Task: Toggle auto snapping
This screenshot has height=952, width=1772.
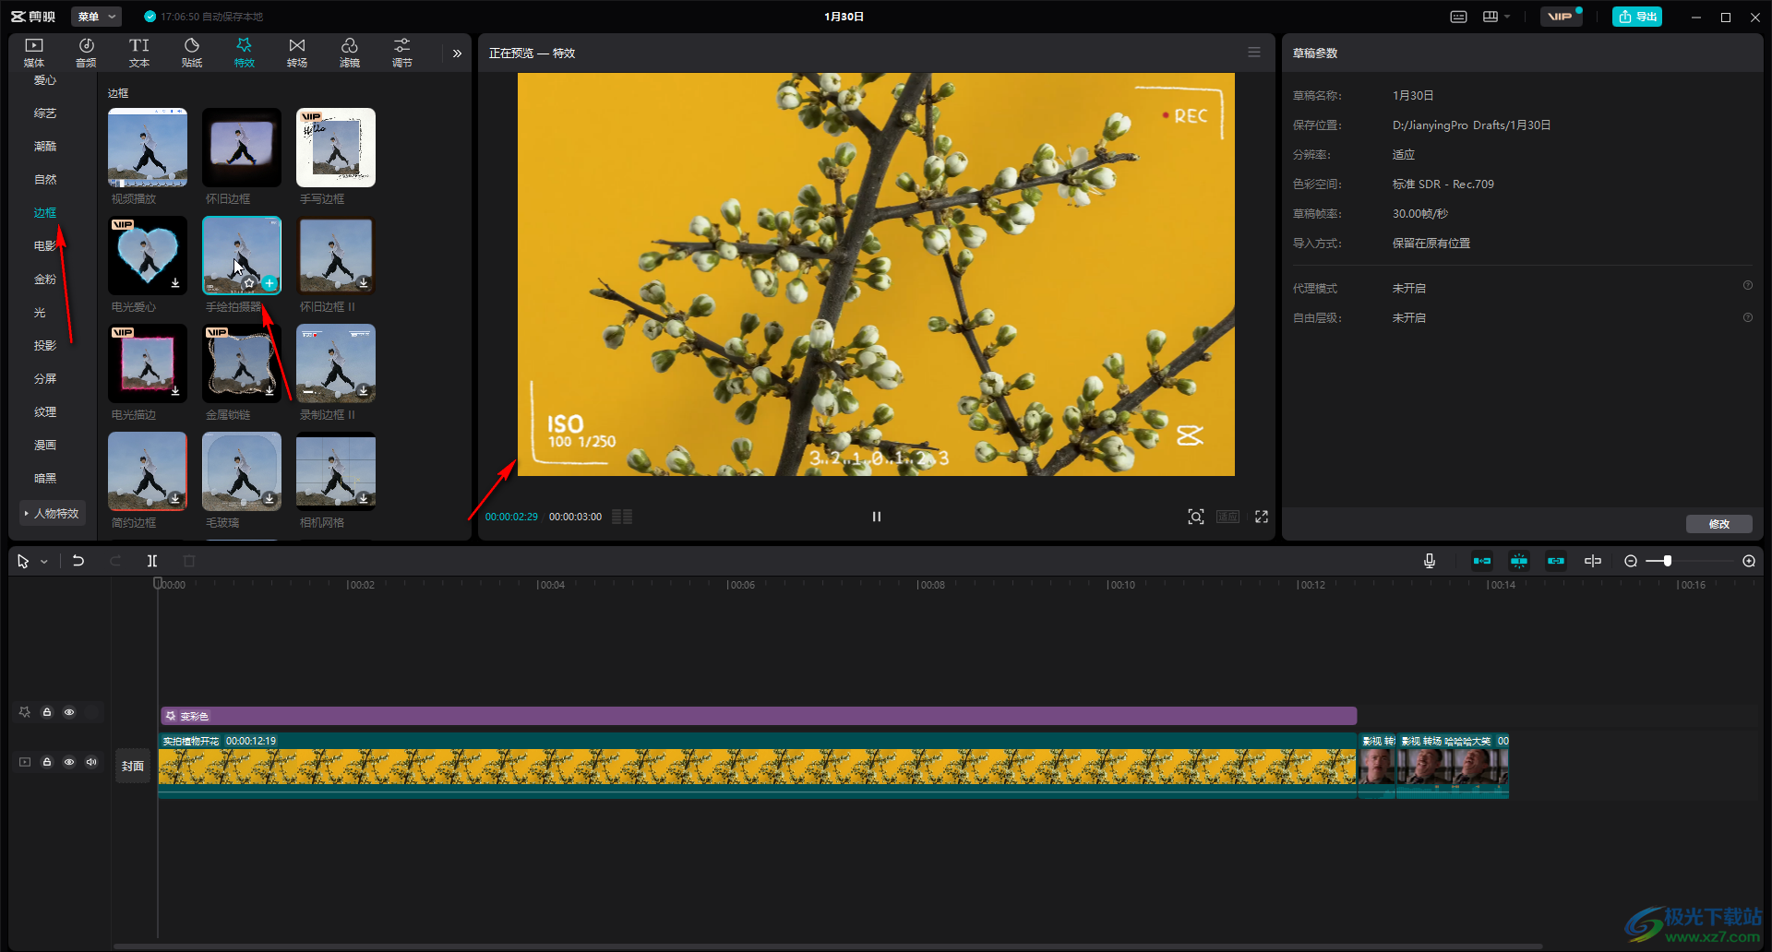Action: 1519,561
